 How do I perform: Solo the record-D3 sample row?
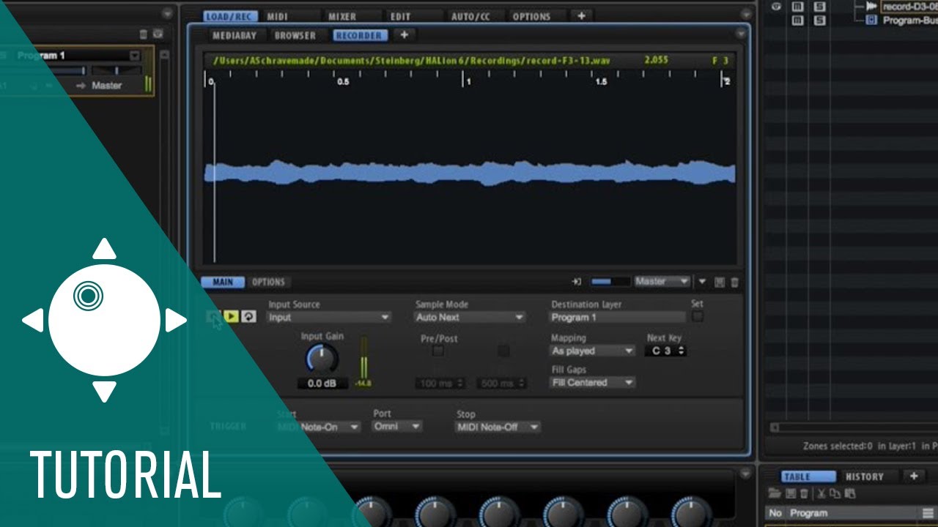(819, 7)
